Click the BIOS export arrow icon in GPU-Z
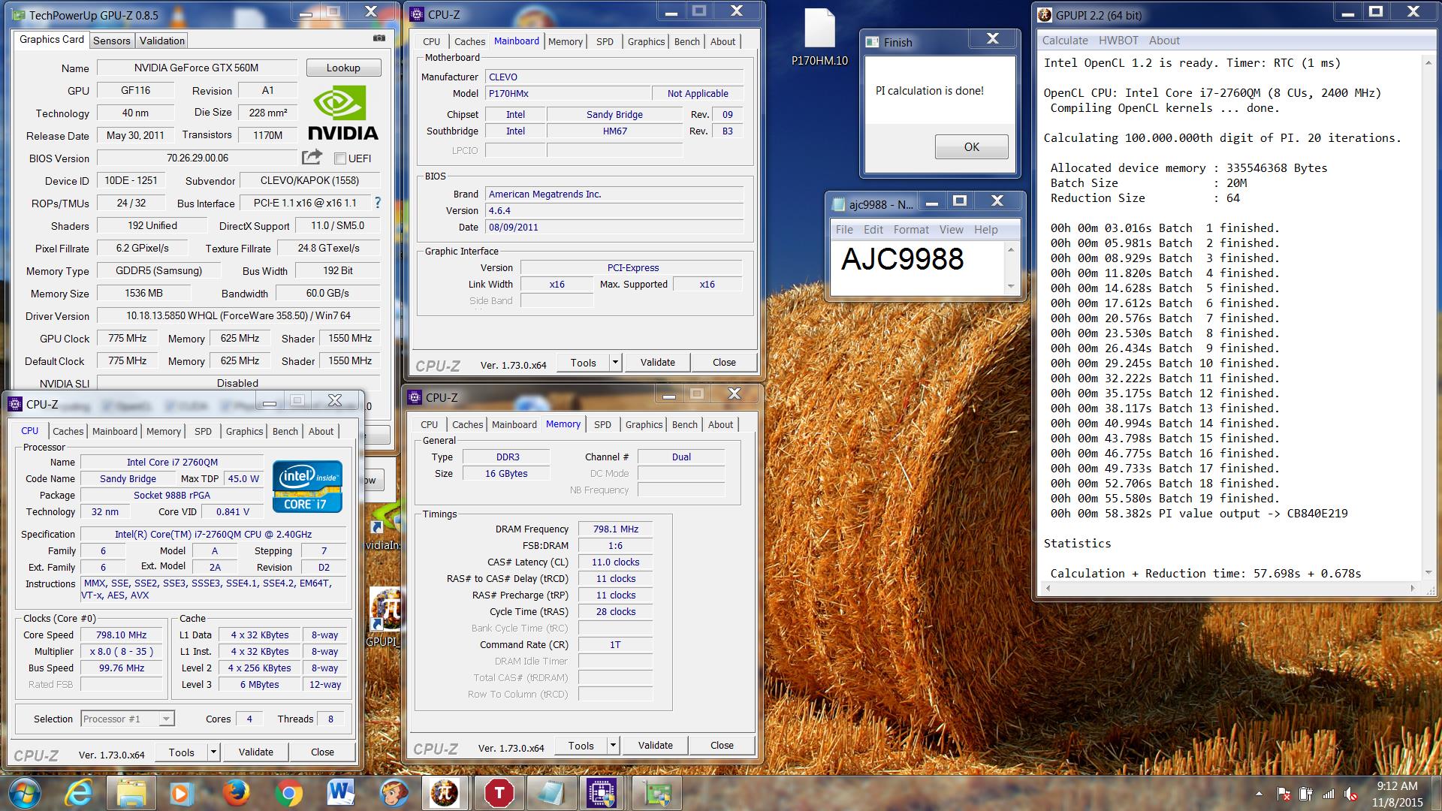Screen dimensions: 1442x811 [x=312, y=157]
